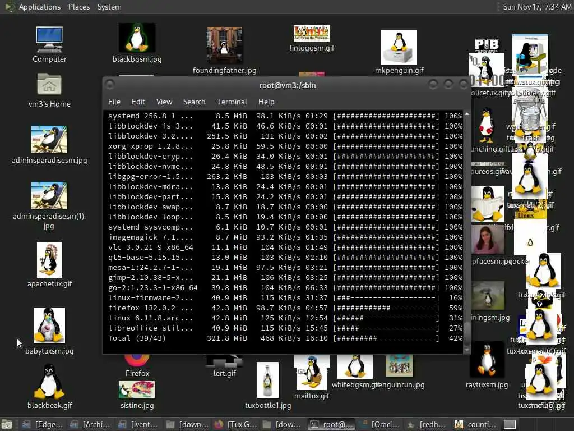The image size is (574, 431).
Task: Click the firefox-132.0.2 download line
Action: tap(285, 308)
